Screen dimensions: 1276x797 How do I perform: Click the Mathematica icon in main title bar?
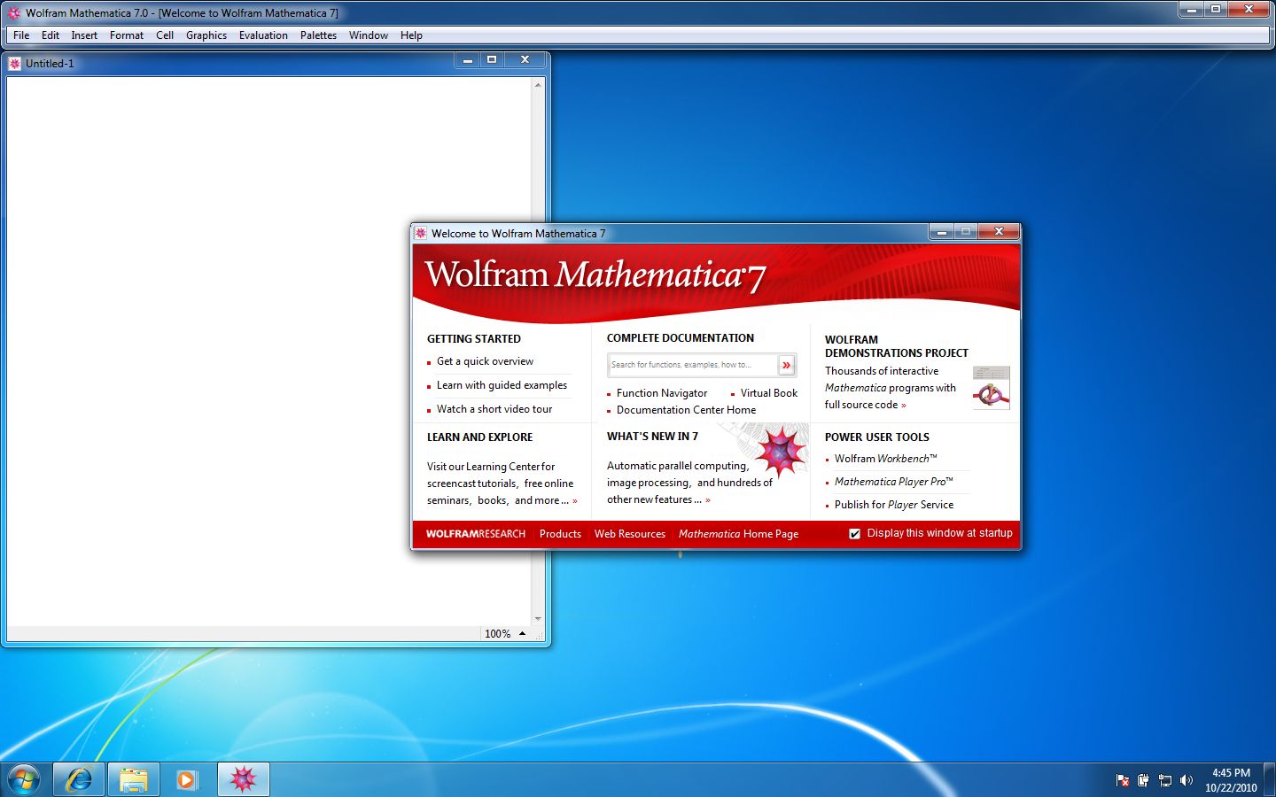pyautogui.click(x=13, y=13)
